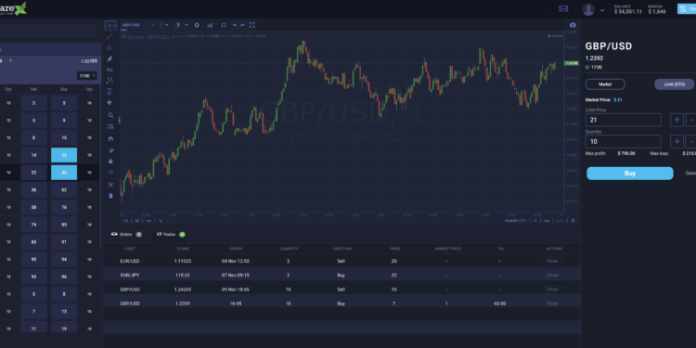Select the trend line drawing tool
Image resolution: width=696 pixels, height=348 pixels.
(x=110, y=36)
